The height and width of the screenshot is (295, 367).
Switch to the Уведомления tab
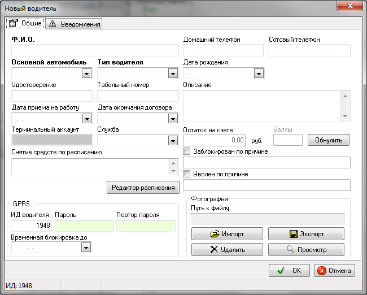[x=74, y=24]
